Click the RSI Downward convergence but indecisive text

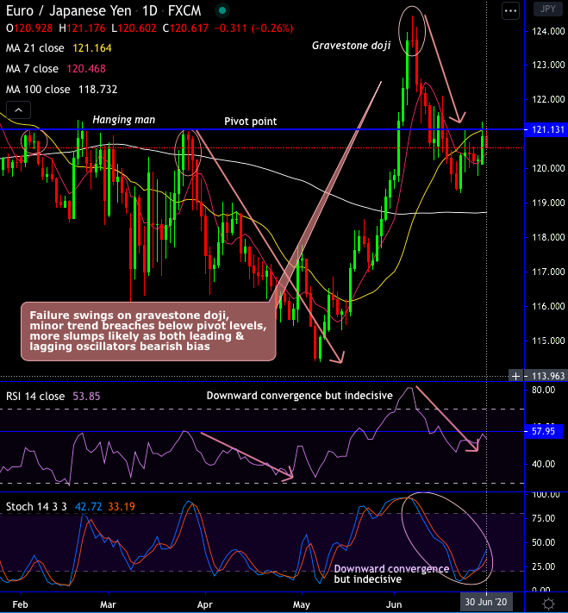pyautogui.click(x=299, y=396)
